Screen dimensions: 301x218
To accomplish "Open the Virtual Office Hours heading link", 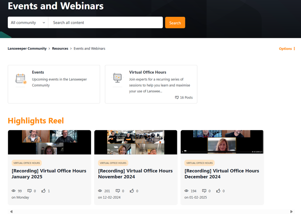I will click(x=148, y=72).
